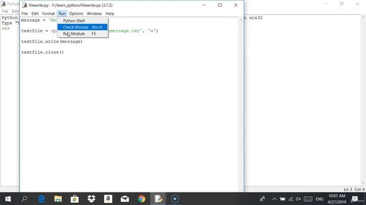
Task: Open the Format menu
Action: point(48,14)
